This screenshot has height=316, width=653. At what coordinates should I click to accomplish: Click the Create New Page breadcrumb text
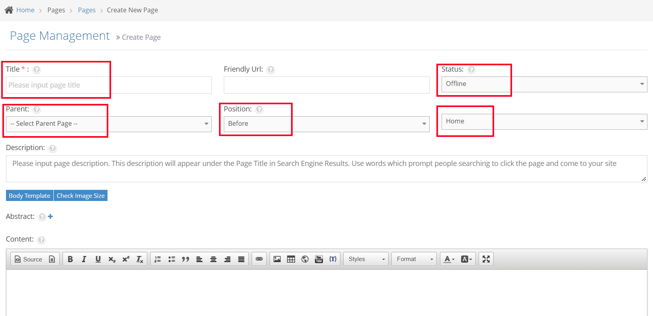[132, 10]
